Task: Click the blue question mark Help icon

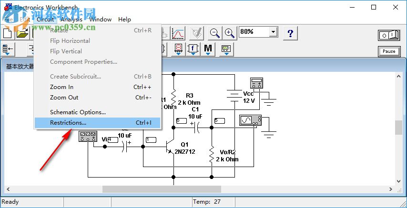Action: 290,33
